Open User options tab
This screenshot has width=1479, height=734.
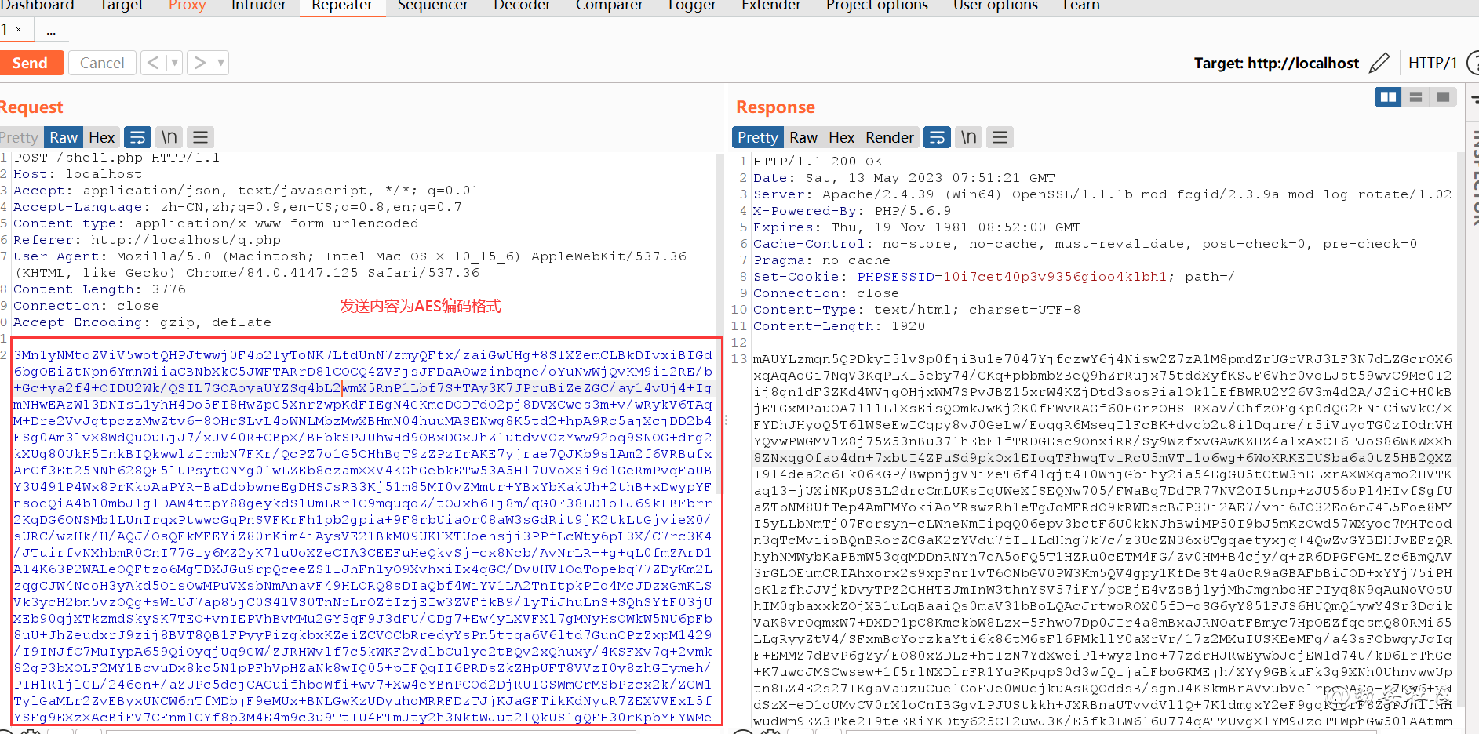click(995, 5)
